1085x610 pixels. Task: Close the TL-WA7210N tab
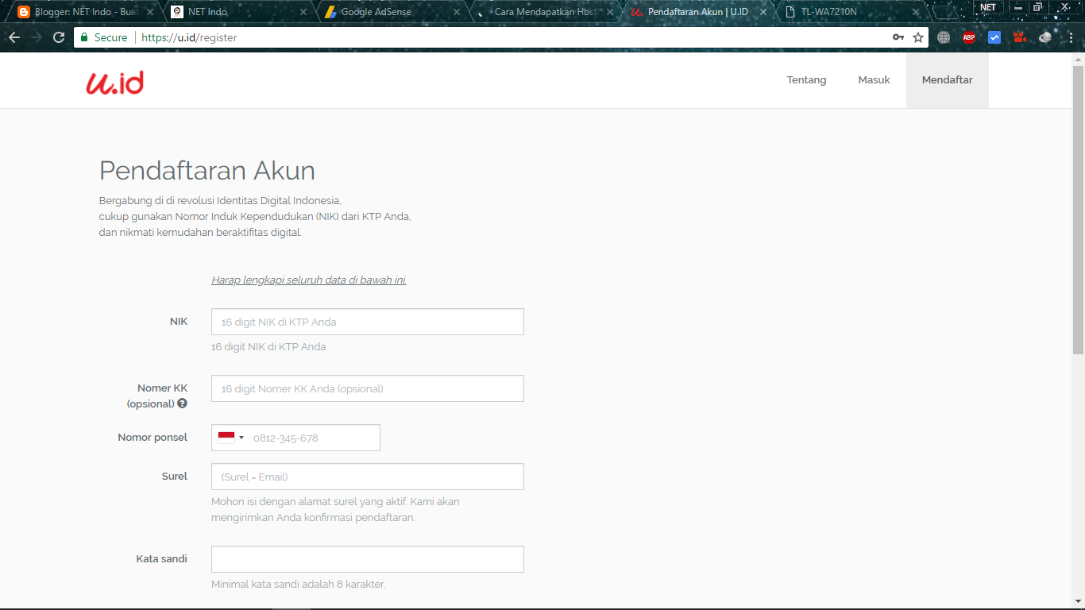915,12
